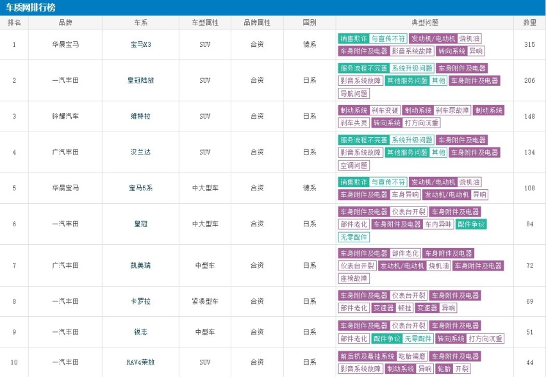Open the 宝马X3 car series link
Viewport: 546px width, 377px height.
[x=141, y=44]
